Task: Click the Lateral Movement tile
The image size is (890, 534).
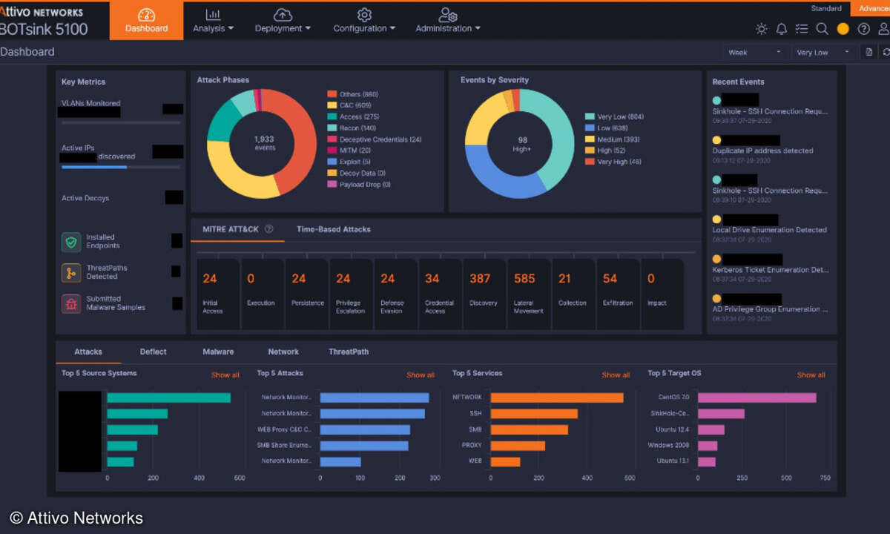Action: [x=530, y=294]
